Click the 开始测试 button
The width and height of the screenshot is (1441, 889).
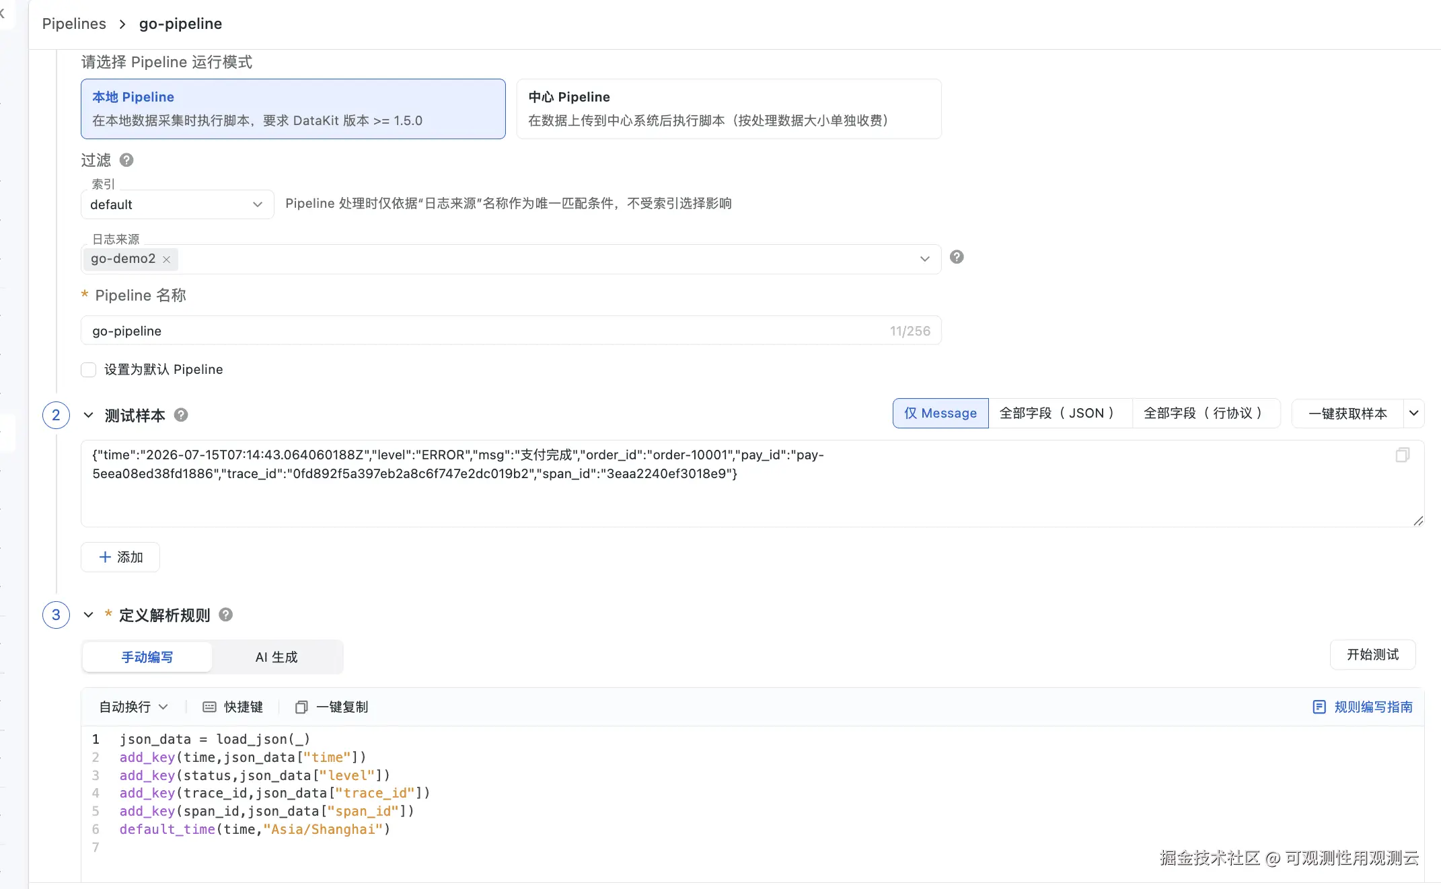[x=1373, y=654]
